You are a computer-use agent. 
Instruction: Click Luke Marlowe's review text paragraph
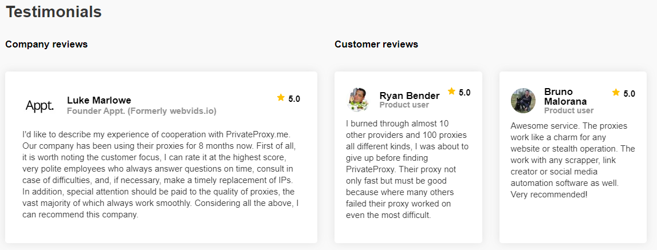coord(160,174)
